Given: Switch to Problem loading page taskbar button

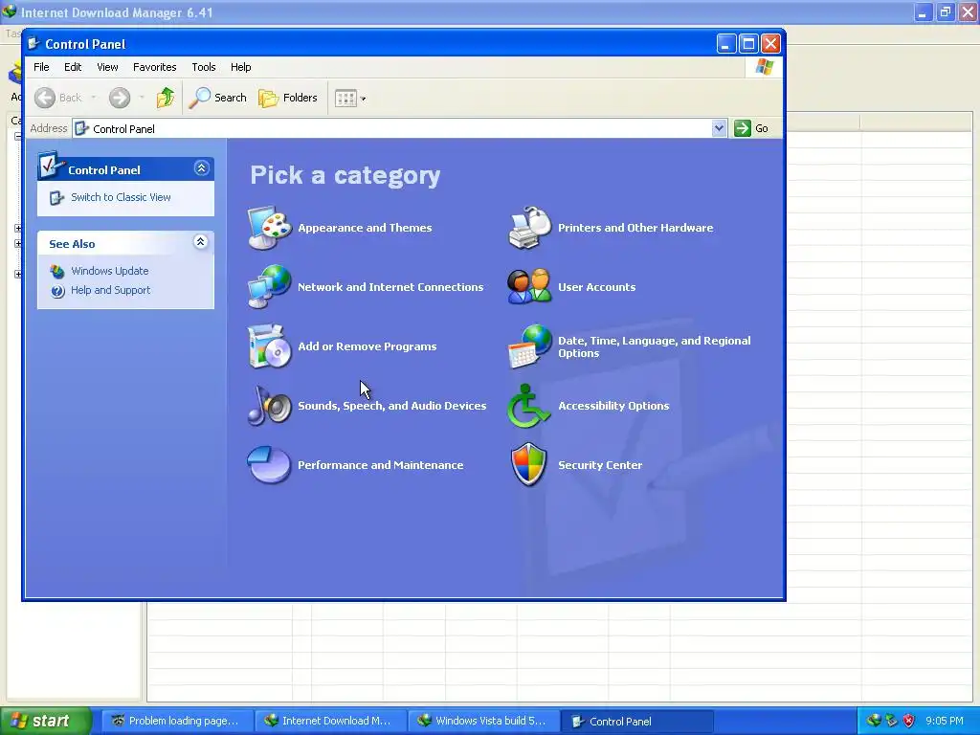Looking at the screenshot, I should click(177, 721).
